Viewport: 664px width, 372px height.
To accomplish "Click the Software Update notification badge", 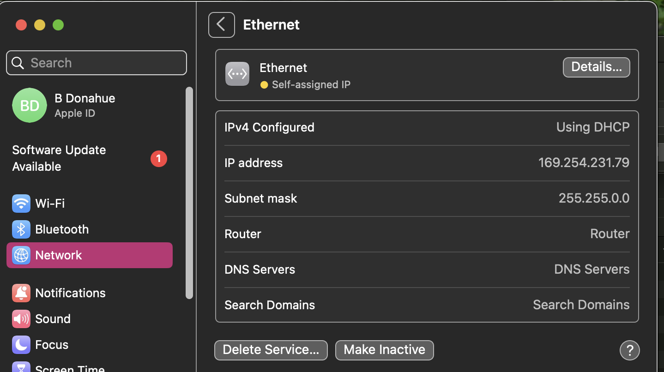I will (159, 158).
